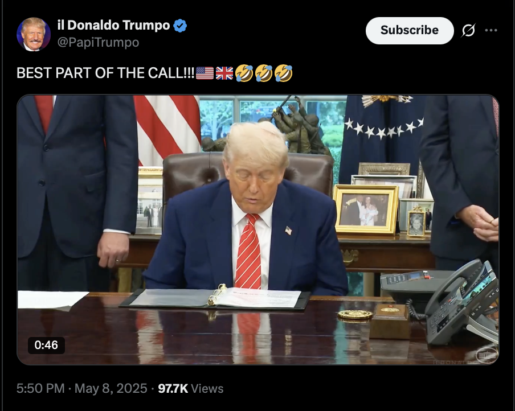Open the @PapiTrumpo handle link
Viewport: 515px width, 411px height.
coord(98,42)
